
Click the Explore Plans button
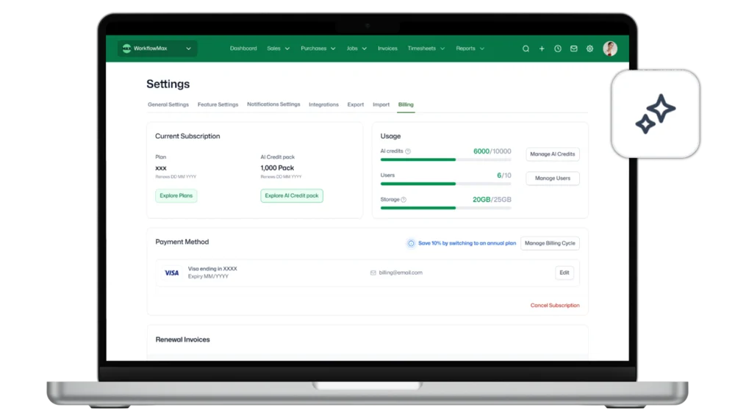click(x=176, y=196)
